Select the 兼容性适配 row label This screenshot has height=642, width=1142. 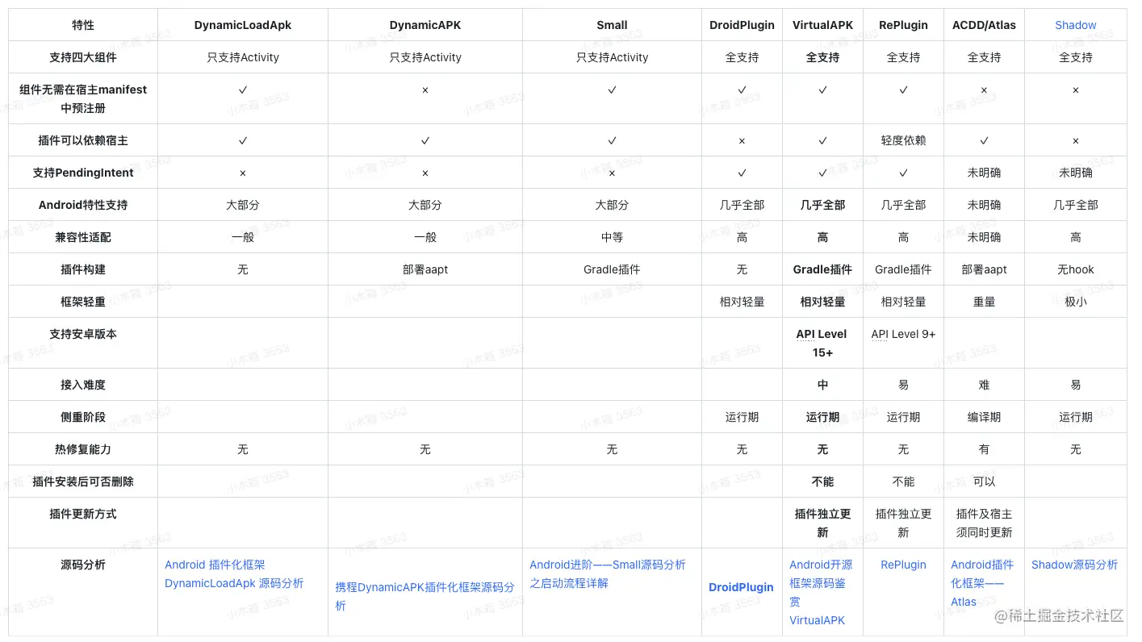pyautogui.click(x=83, y=237)
